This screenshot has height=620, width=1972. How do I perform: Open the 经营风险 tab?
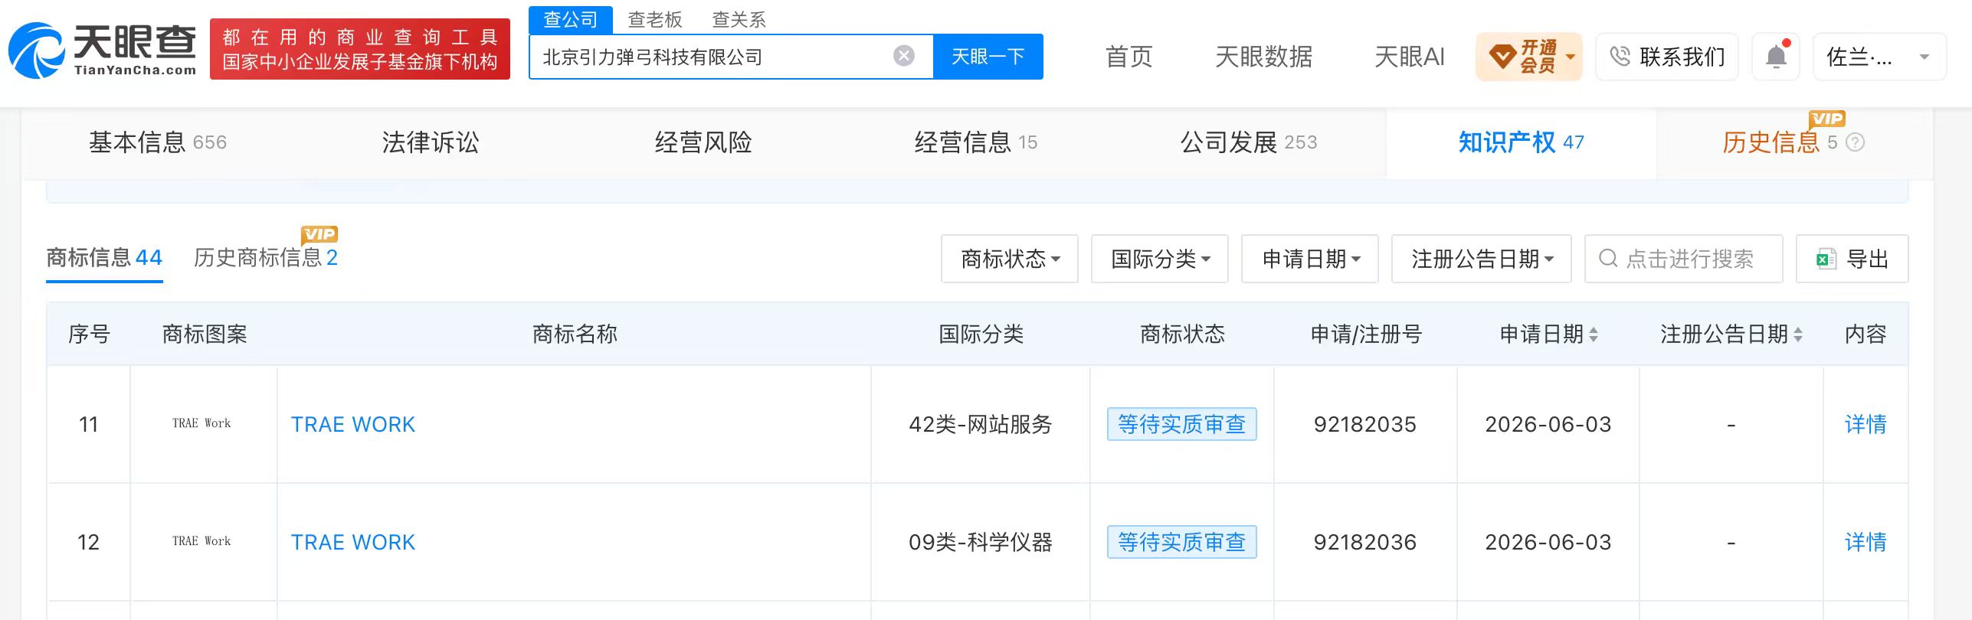tap(703, 142)
